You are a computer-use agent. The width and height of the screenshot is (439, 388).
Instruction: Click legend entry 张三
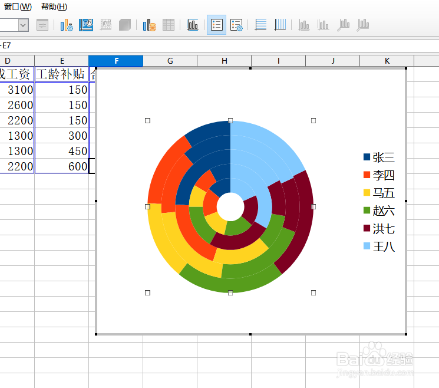(x=384, y=157)
